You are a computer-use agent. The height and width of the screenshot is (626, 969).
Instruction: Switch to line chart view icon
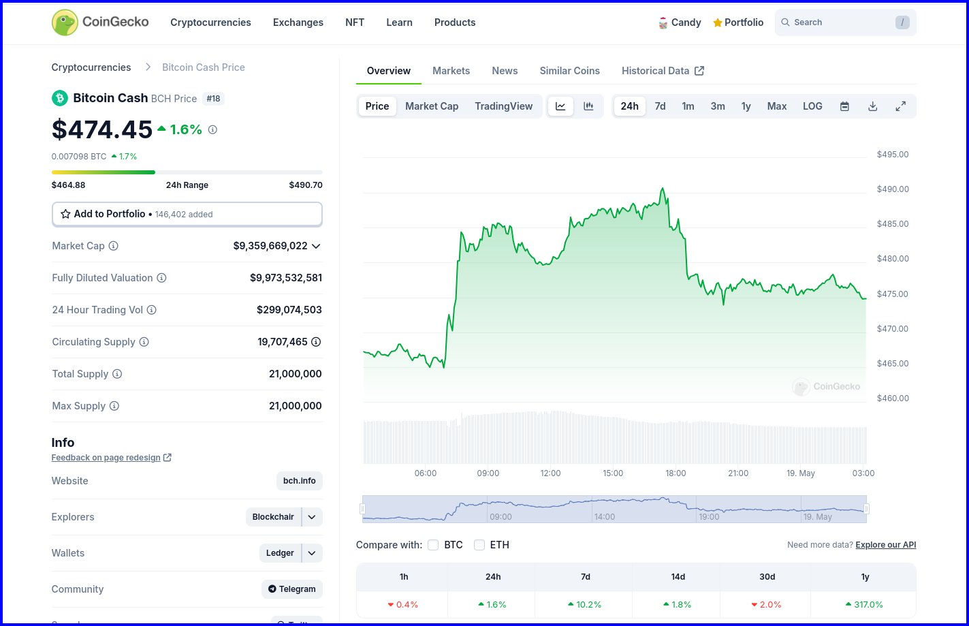click(560, 106)
